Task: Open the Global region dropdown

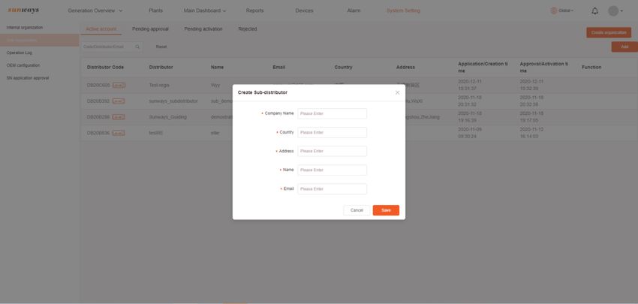Action: (567, 11)
